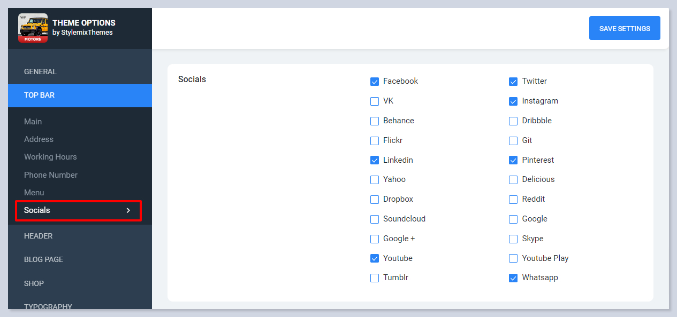This screenshot has width=677, height=317.
Task: Click the Motors theme logo icon
Action: click(x=33, y=28)
